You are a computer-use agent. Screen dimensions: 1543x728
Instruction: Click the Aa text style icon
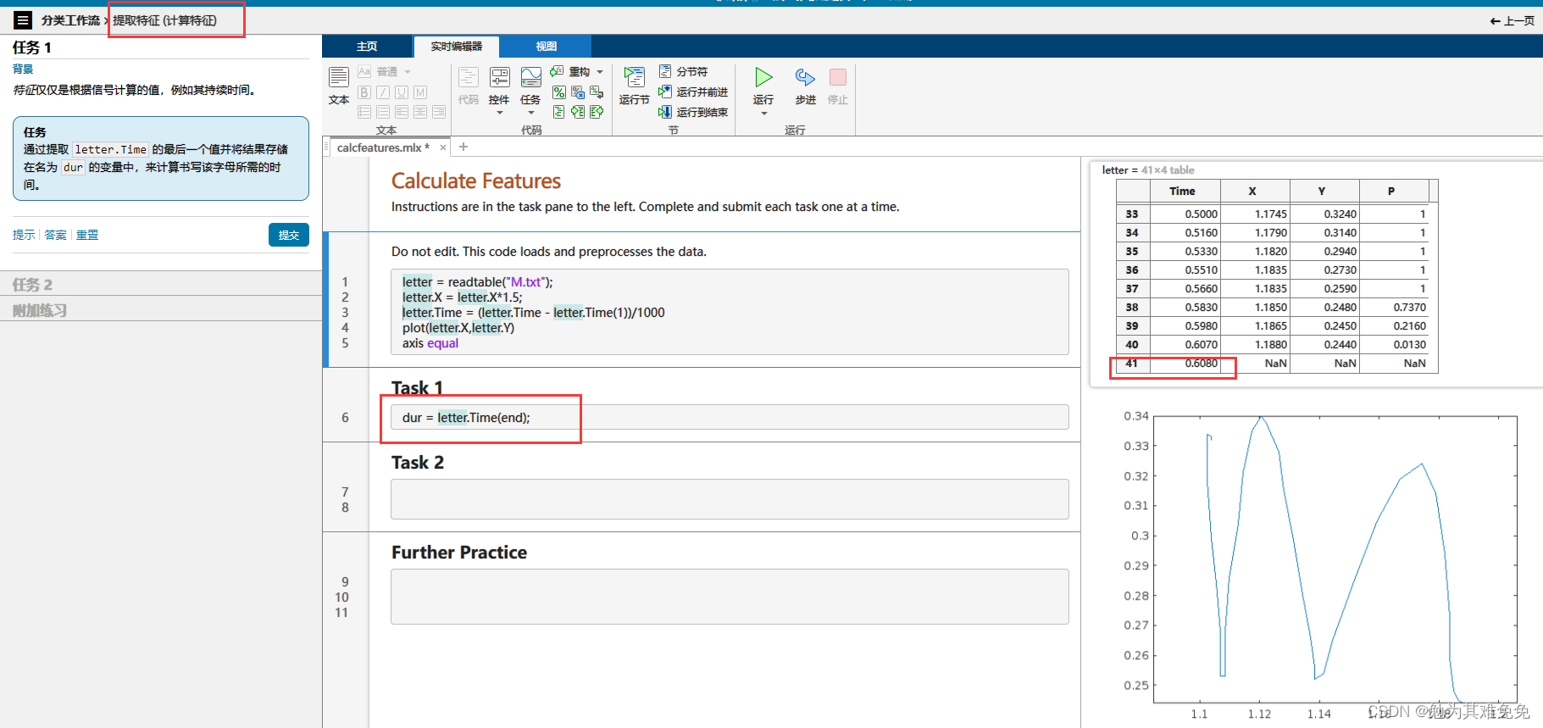(364, 72)
